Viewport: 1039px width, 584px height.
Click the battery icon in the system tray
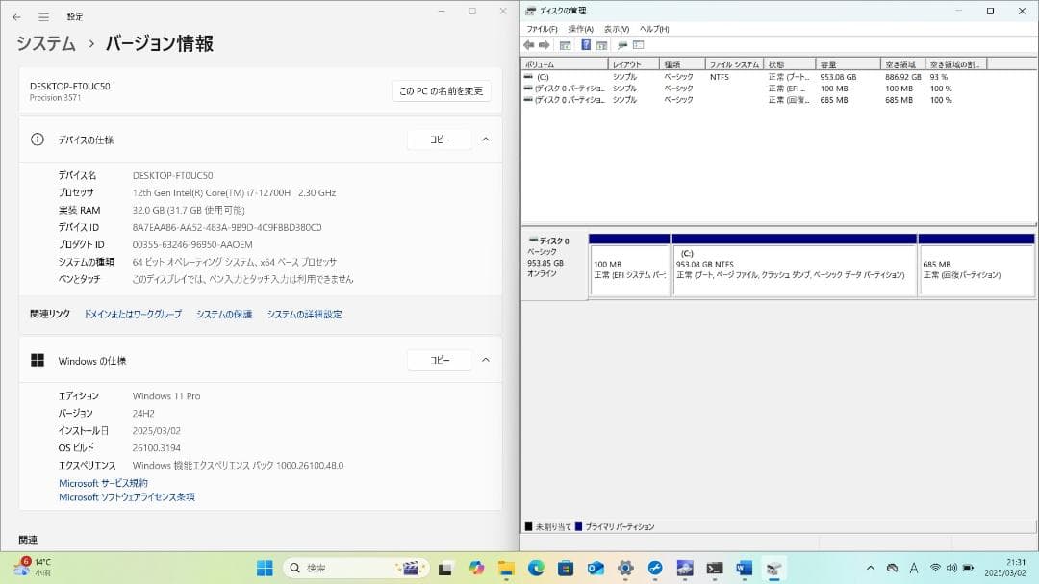point(967,568)
